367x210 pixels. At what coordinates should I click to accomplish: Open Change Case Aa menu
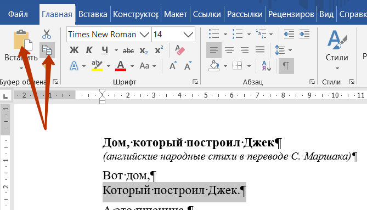coord(148,66)
